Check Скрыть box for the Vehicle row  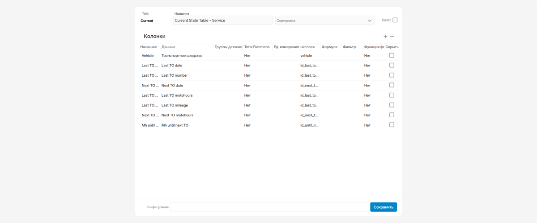point(392,55)
